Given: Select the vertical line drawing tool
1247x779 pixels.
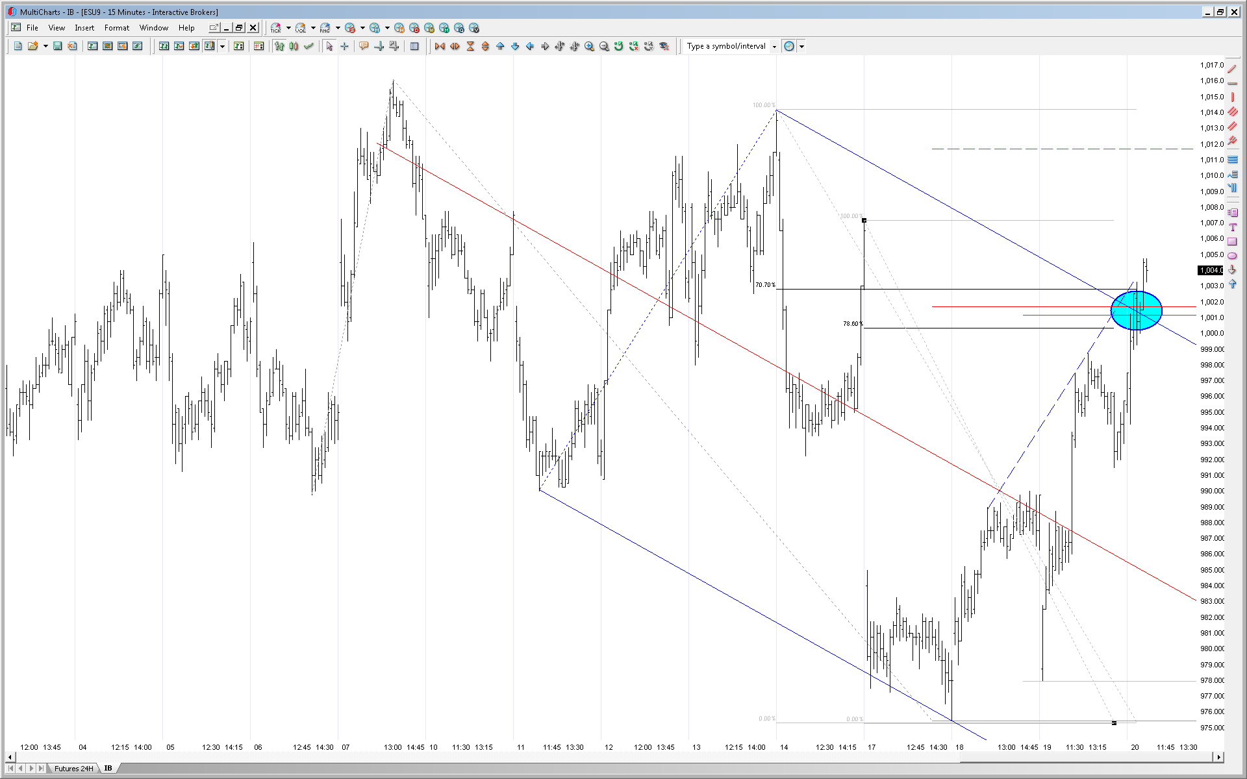Looking at the screenshot, I should (1232, 97).
